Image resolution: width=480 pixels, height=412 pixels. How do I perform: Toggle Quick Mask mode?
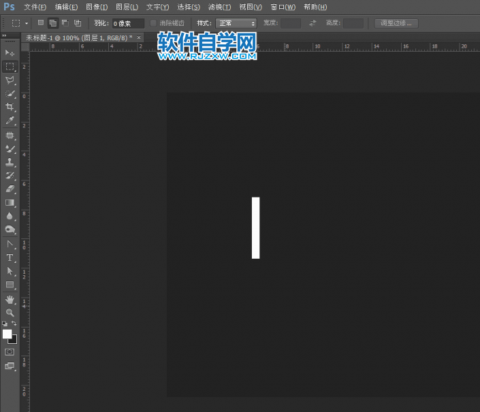click(x=10, y=352)
